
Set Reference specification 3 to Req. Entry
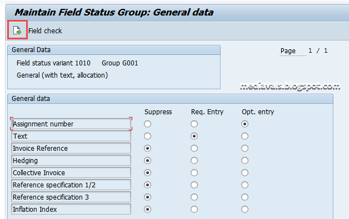pyautogui.click(x=194, y=197)
